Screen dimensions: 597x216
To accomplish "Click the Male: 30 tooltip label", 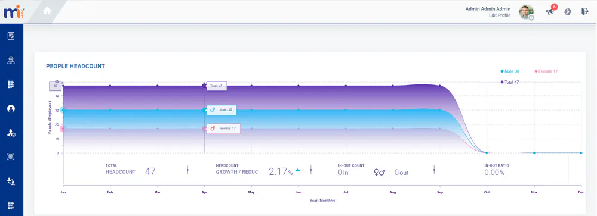I will click(x=221, y=110).
